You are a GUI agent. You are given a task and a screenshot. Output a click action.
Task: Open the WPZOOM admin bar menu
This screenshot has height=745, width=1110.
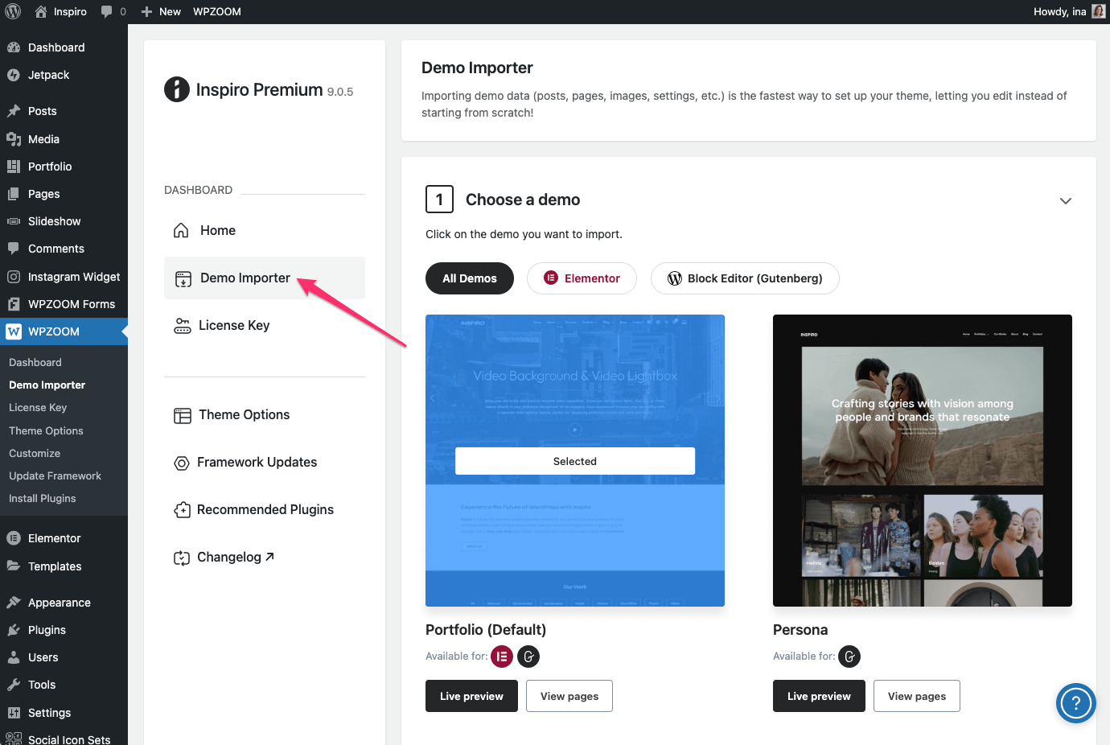point(216,11)
